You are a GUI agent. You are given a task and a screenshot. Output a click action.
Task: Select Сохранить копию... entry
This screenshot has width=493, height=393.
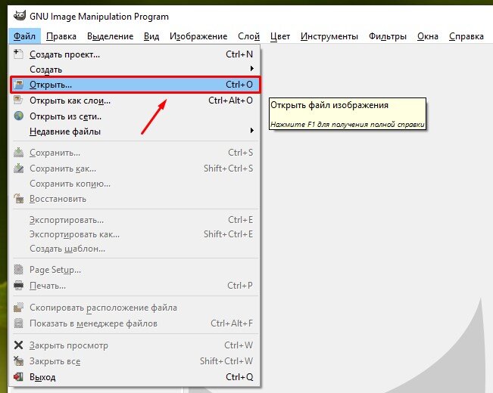135,184
